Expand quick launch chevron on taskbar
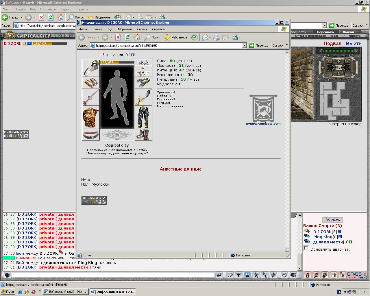 40,291
